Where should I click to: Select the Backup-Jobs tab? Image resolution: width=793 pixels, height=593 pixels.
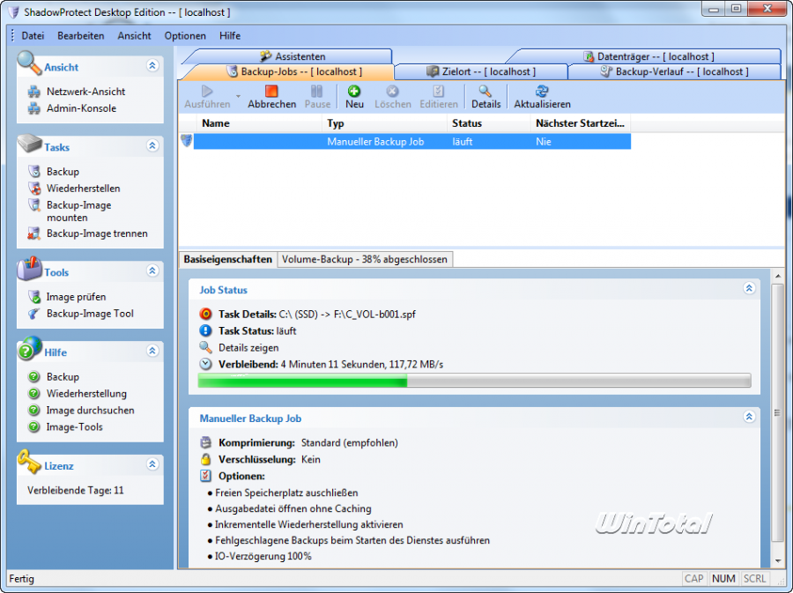point(293,71)
